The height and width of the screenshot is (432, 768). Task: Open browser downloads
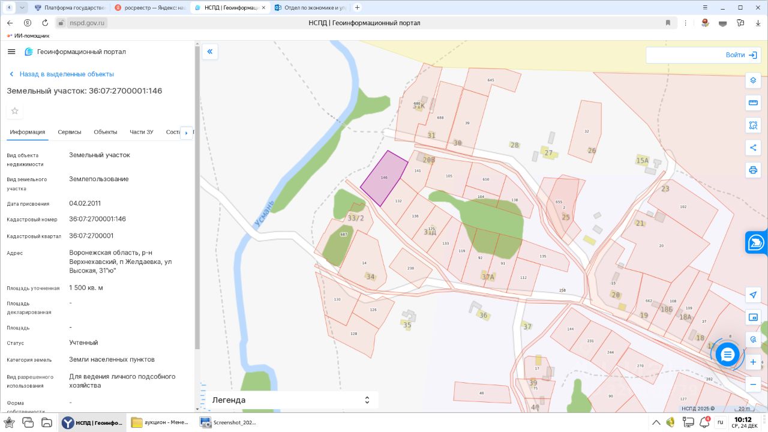pyautogui.click(x=758, y=23)
